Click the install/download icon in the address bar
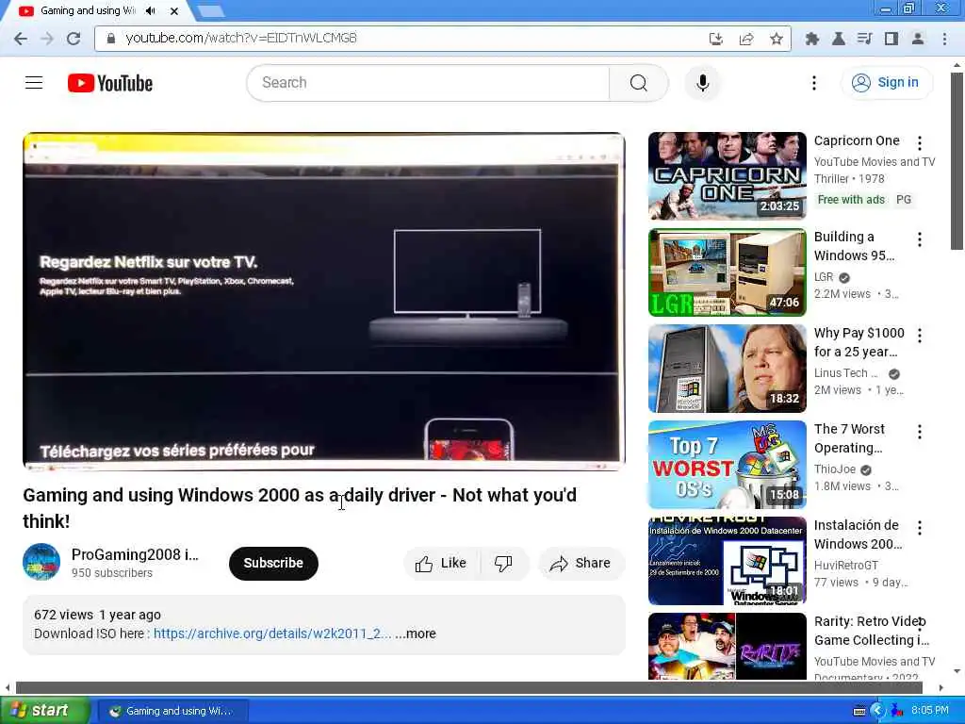The width and height of the screenshot is (965, 724). point(715,39)
